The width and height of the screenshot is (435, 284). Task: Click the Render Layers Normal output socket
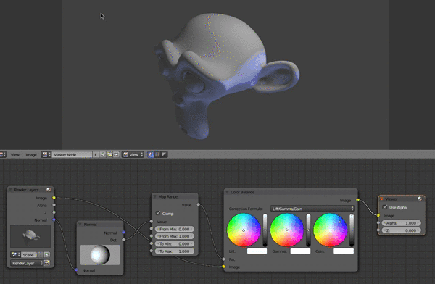point(54,220)
